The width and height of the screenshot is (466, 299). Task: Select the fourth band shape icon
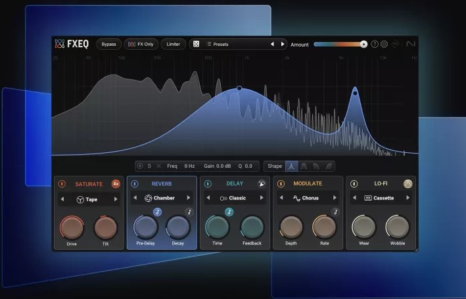tap(329, 166)
